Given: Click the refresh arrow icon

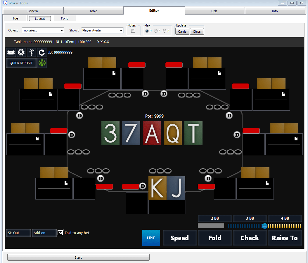Looking at the screenshot, I should coord(42,52).
